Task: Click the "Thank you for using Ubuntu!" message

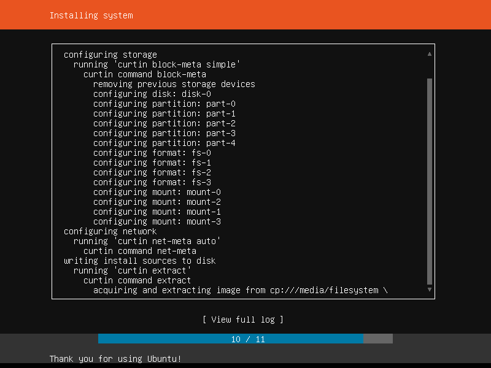Action: [x=115, y=359]
